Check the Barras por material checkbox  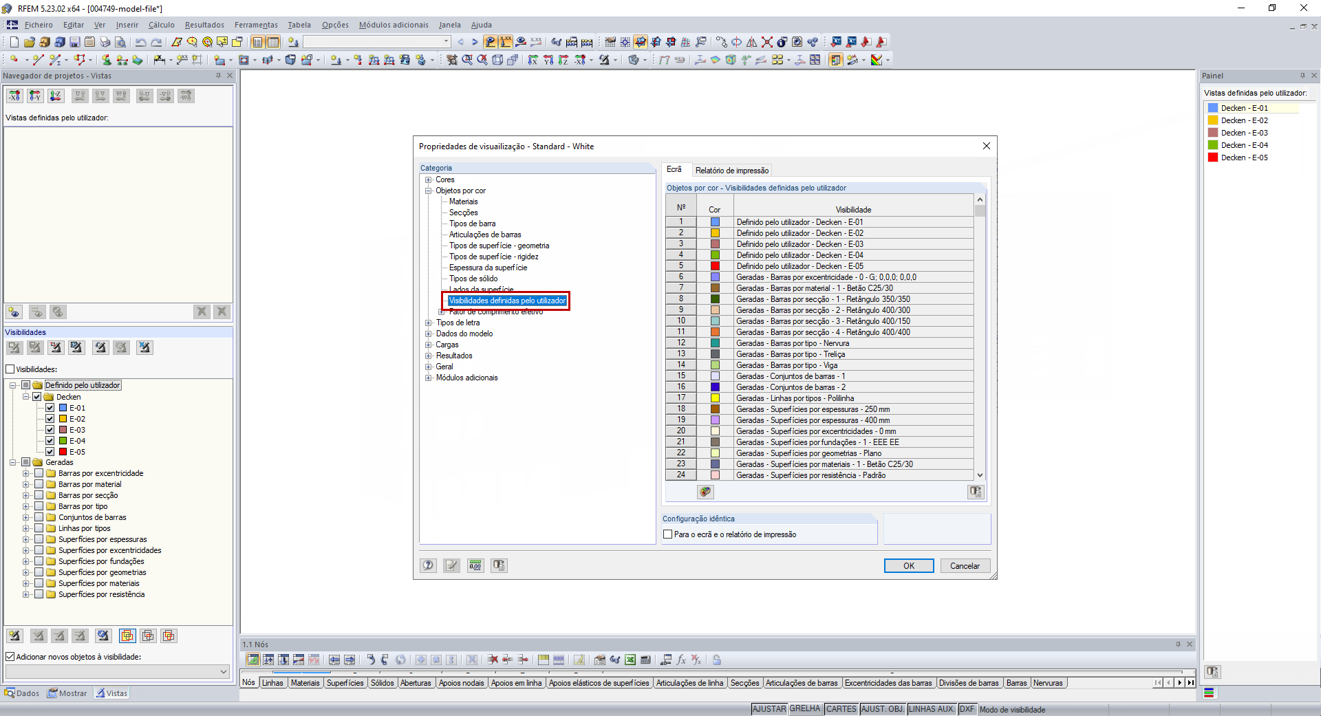pos(39,484)
